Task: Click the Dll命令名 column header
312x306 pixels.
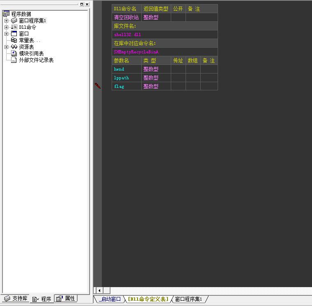Action: click(126, 9)
